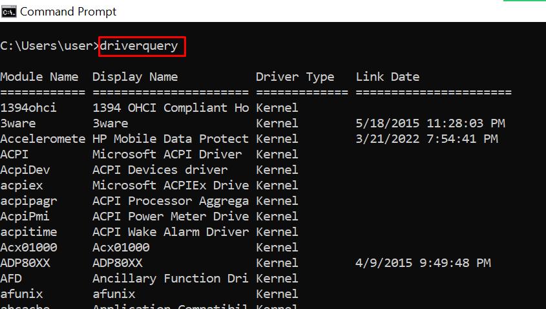The width and height of the screenshot is (546, 309).
Task: Select ACPI Power Meter display name
Action: coord(171,217)
